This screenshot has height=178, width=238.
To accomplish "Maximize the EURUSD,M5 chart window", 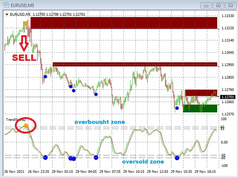I will coord(218,6).
